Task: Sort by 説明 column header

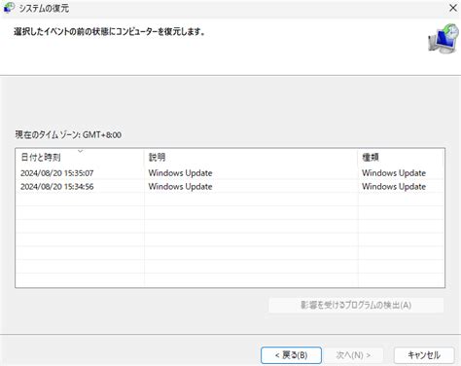Action: (251, 158)
